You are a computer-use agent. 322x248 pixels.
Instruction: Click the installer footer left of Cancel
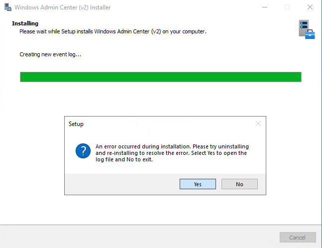(x=139, y=238)
